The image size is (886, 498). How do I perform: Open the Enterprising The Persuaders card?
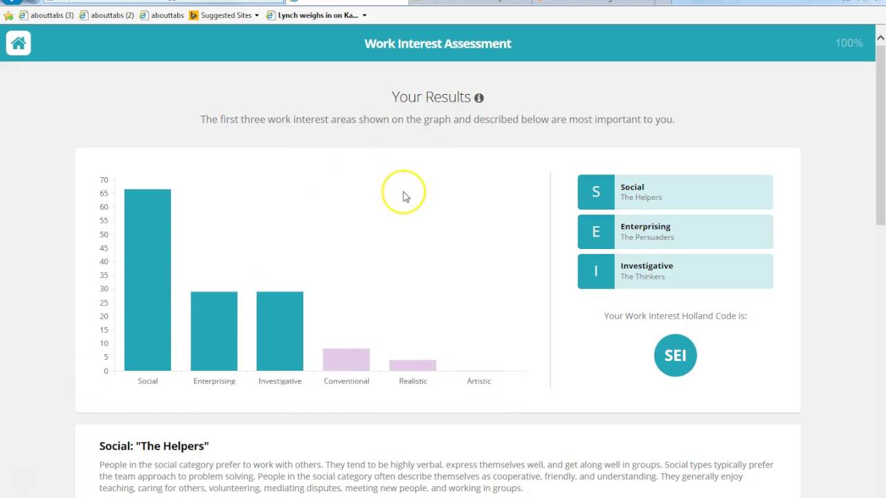point(676,232)
